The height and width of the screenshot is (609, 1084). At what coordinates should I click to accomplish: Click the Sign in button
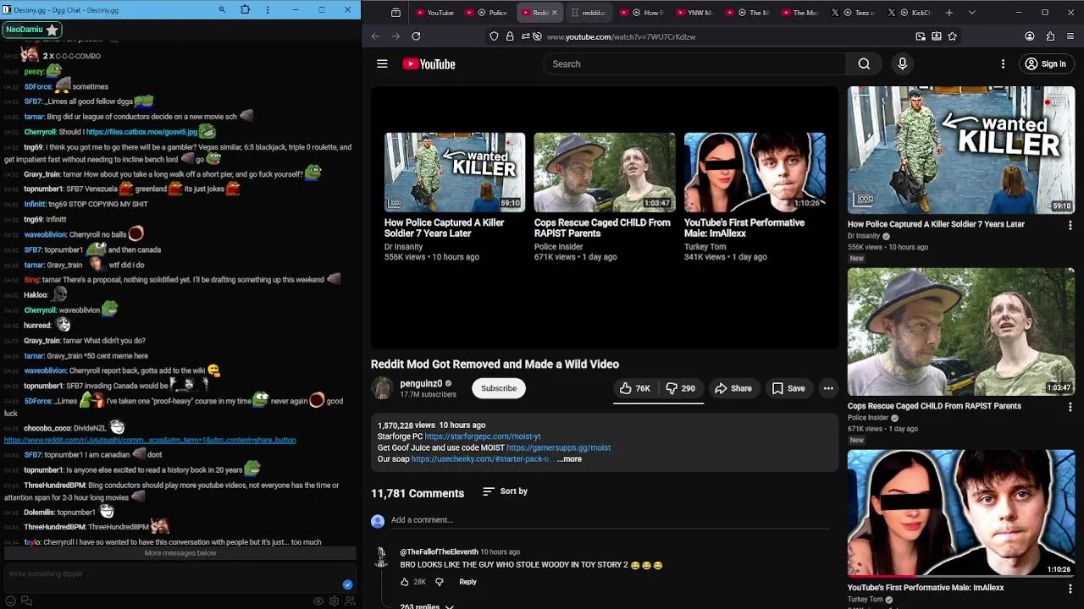point(1045,64)
